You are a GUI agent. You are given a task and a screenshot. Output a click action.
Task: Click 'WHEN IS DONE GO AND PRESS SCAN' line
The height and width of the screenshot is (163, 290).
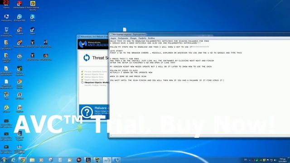coord(128,77)
